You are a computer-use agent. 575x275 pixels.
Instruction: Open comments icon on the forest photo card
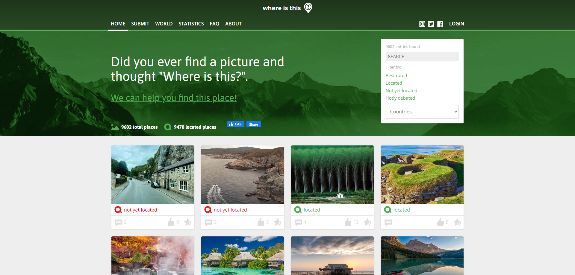click(x=298, y=222)
